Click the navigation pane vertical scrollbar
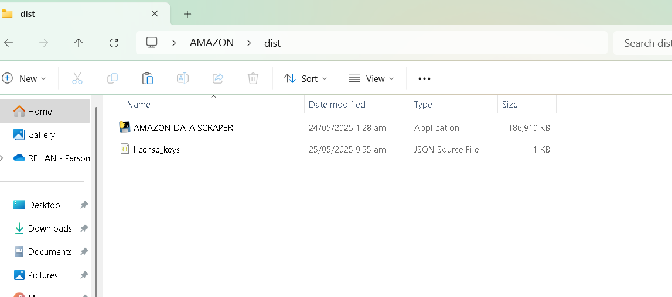672x297 pixels. 97,201
